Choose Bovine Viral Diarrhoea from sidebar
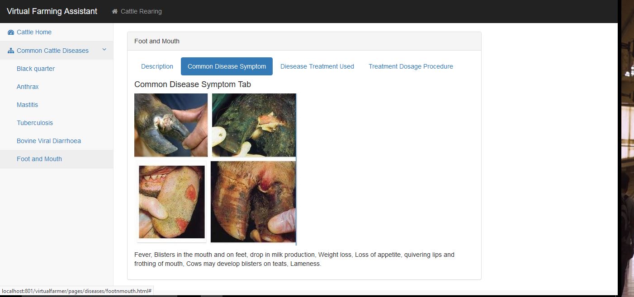 [49, 141]
